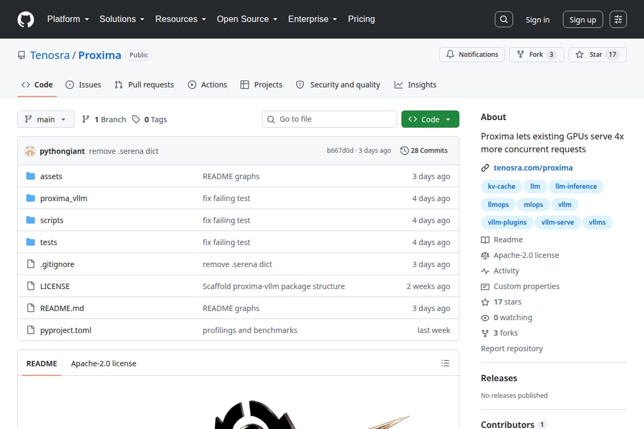Open commit history via 28 Commits
The width and height of the screenshot is (644, 429).
(424, 151)
